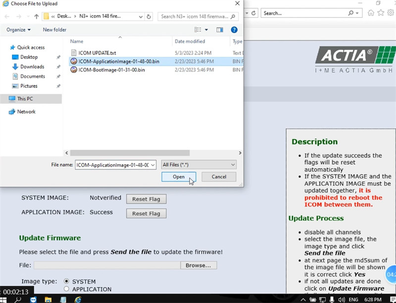Close the Choose File to Upload dialog

[x=237, y=3]
